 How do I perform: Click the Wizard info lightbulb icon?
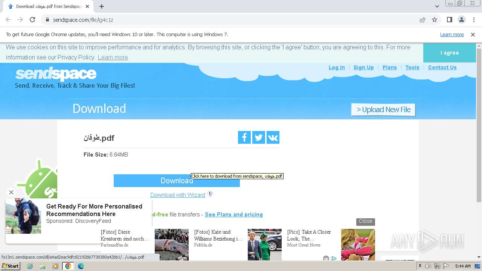pos(210,194)
